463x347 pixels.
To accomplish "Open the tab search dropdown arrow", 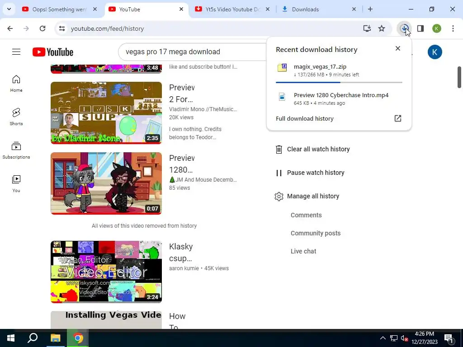I will click(x=9, y=9).
